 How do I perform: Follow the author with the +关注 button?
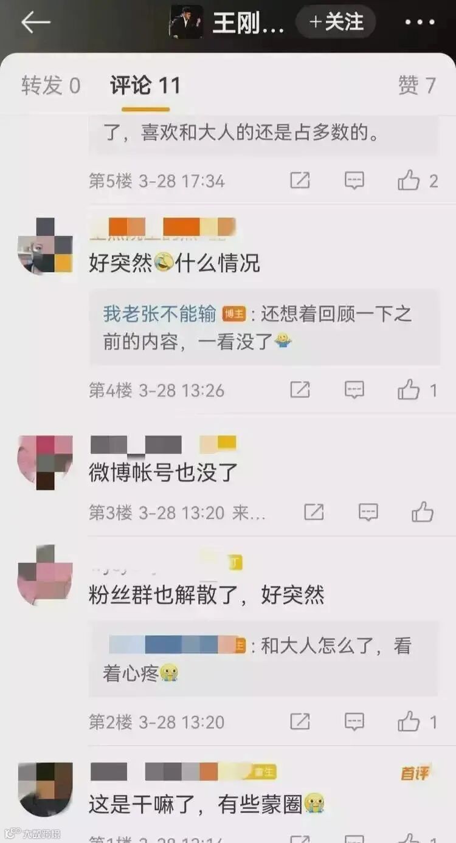(336, 22)
